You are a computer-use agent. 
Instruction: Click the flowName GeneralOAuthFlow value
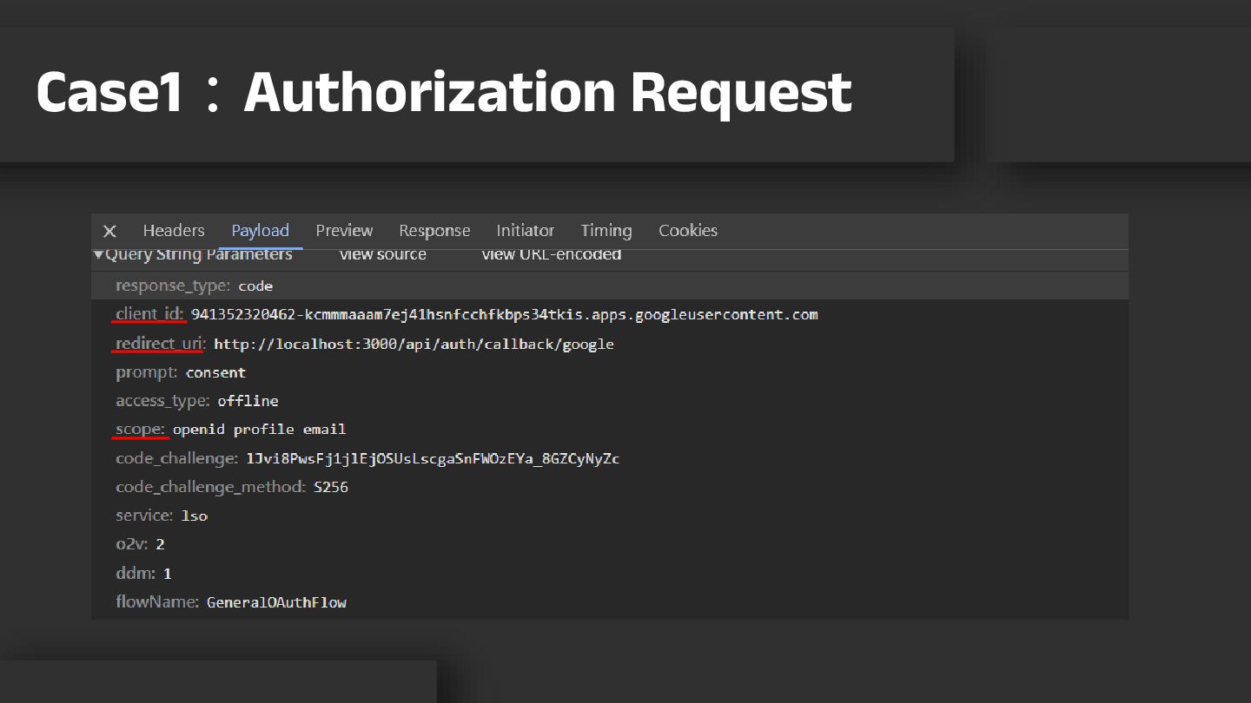point(276,602)
